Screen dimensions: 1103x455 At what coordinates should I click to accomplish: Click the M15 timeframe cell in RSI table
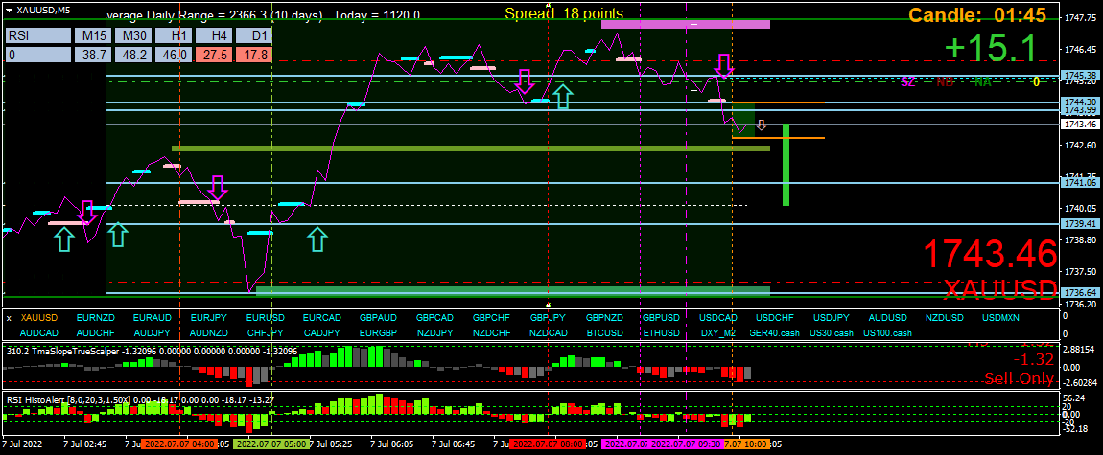click(94, 35)
